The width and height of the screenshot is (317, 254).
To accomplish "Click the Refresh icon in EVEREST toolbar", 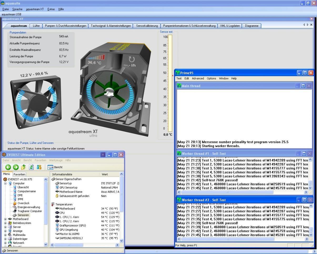I will (x=31, y=167).
